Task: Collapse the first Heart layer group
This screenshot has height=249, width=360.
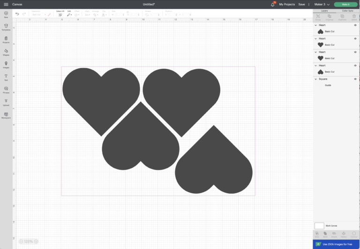Action: pyautogui.click(x=316, y=25)
